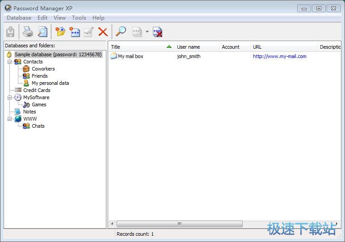
Task: Collapse the Contacts tree node
Action: [x=9, y=62]
